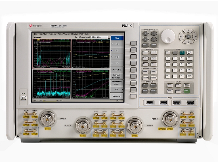The width and height of the screenshot is (218, 163).
Task: Push the number 7 entry key
Action: click(x=168, y=58)
